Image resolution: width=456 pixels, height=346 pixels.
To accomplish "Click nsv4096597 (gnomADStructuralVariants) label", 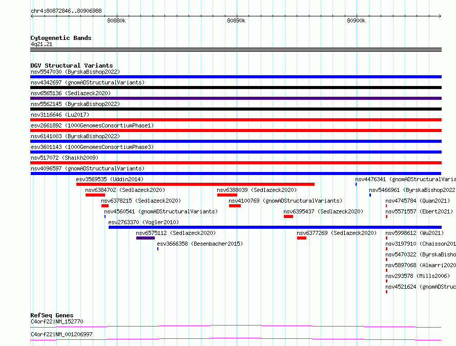I will pos(88,168).
